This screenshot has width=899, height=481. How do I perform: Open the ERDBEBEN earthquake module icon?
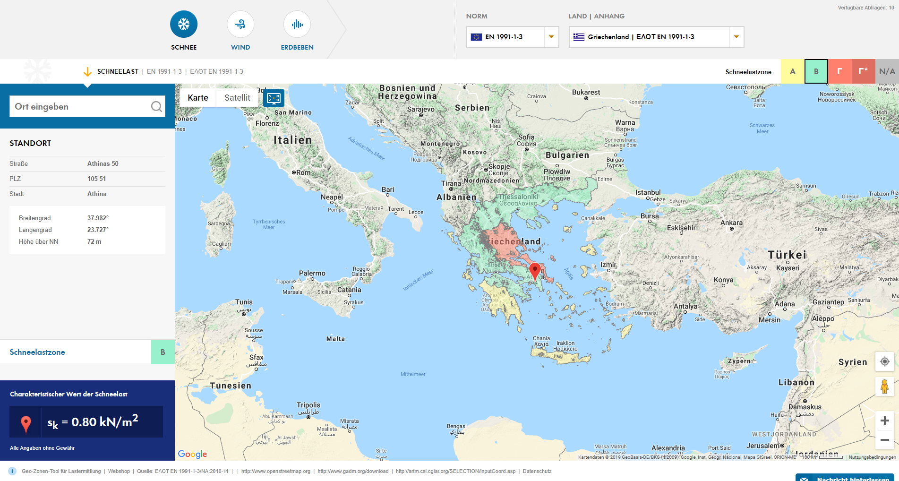[x=297, y=24]
